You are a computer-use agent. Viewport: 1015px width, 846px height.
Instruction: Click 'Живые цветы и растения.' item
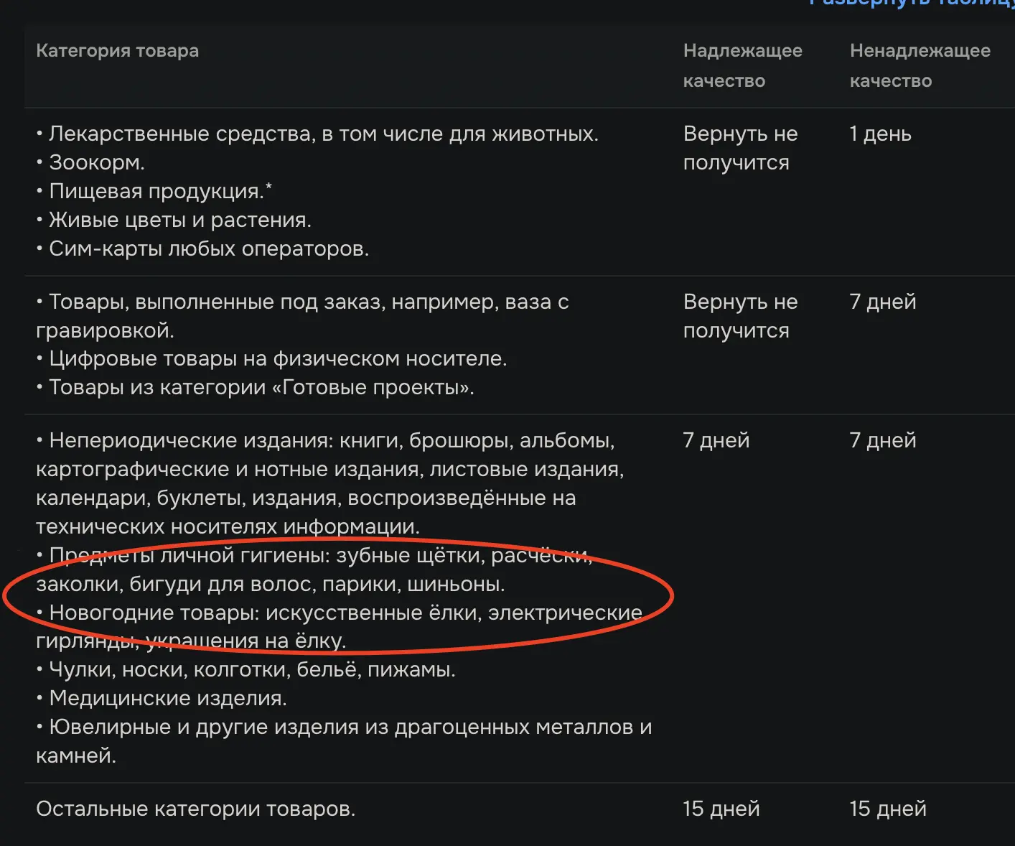[174, 220]
